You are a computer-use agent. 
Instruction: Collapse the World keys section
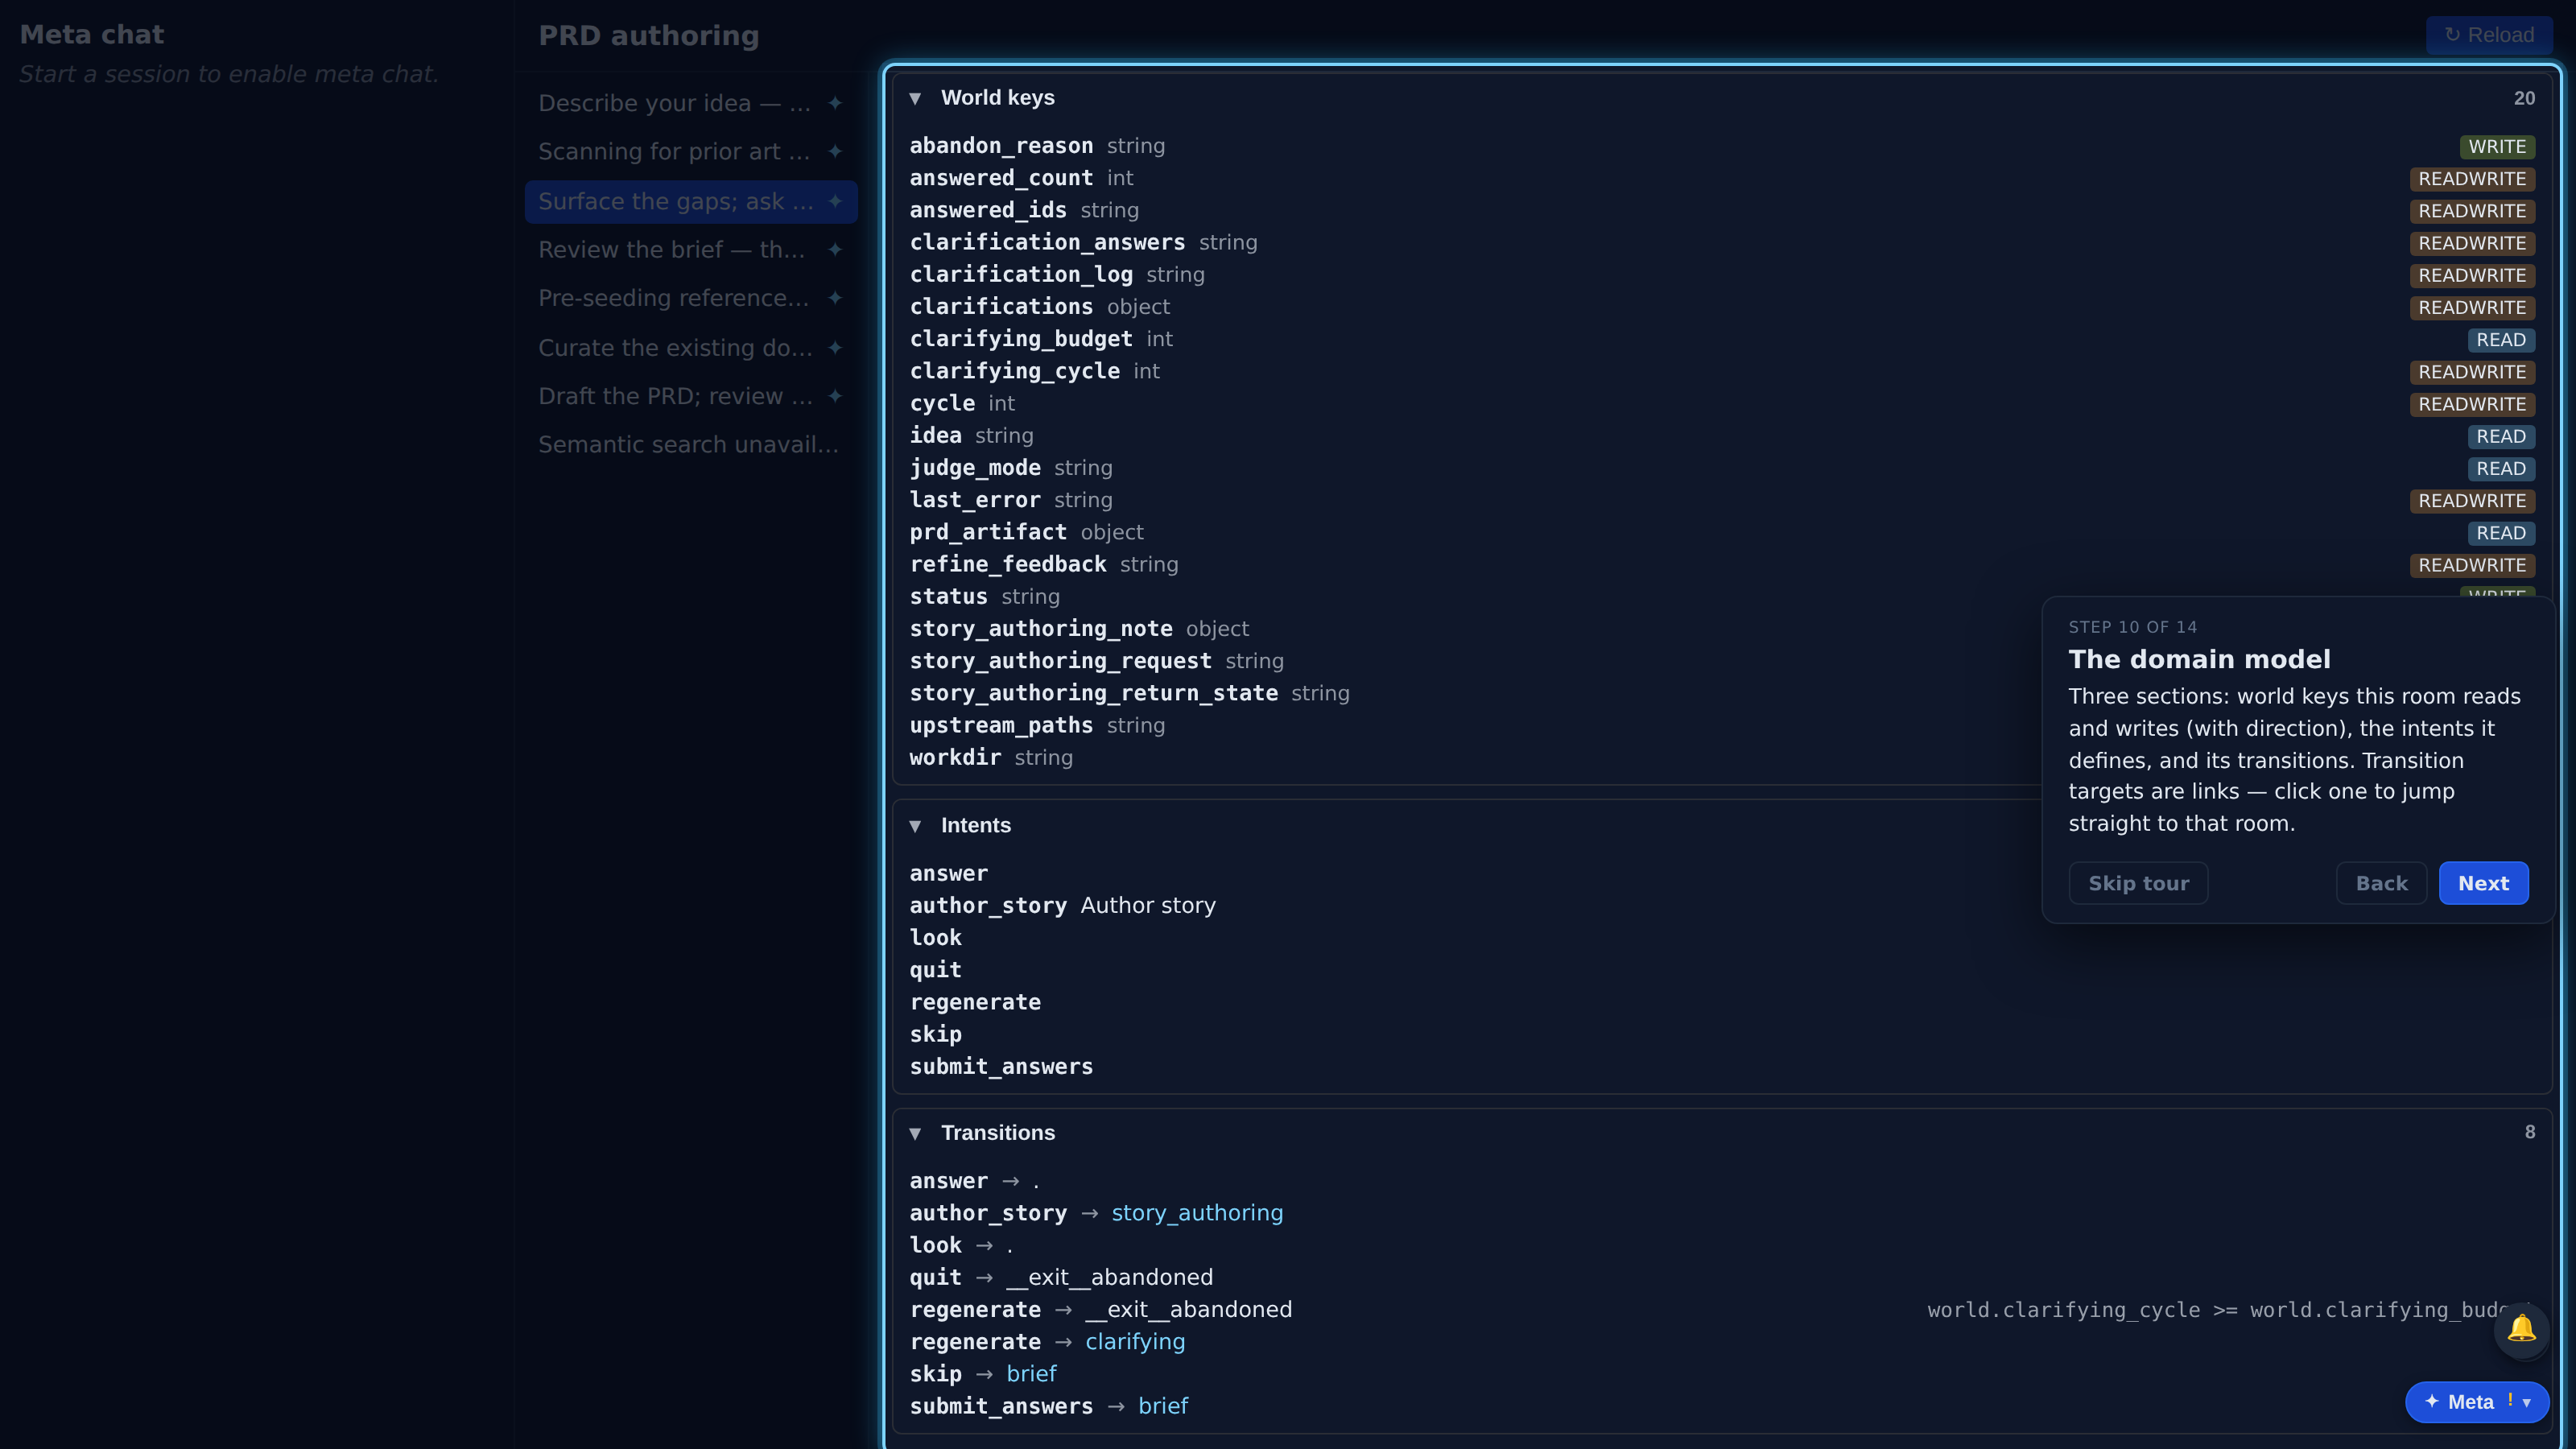pos(915,98)
